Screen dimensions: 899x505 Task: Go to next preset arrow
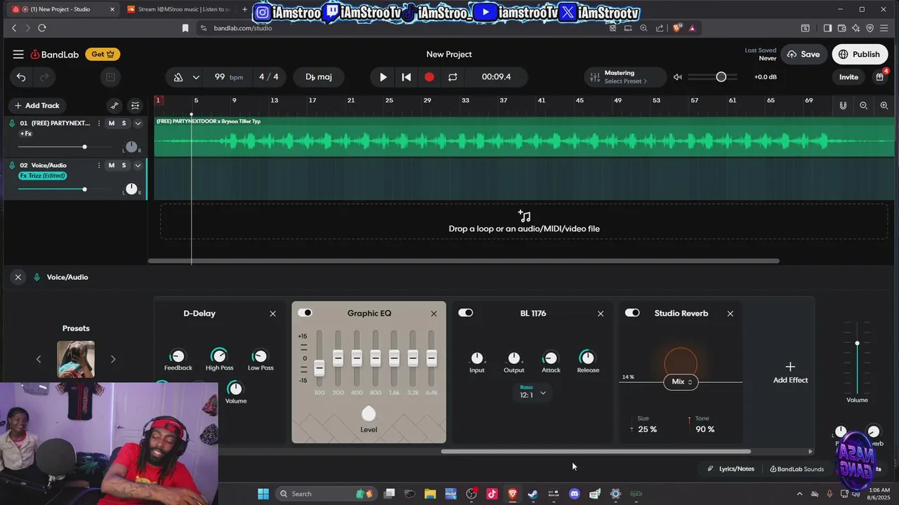113,359
